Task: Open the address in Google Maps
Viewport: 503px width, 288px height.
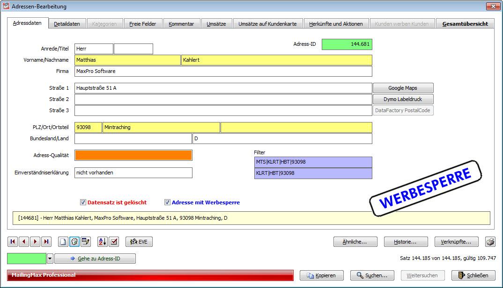Action: tap(403, 88)
